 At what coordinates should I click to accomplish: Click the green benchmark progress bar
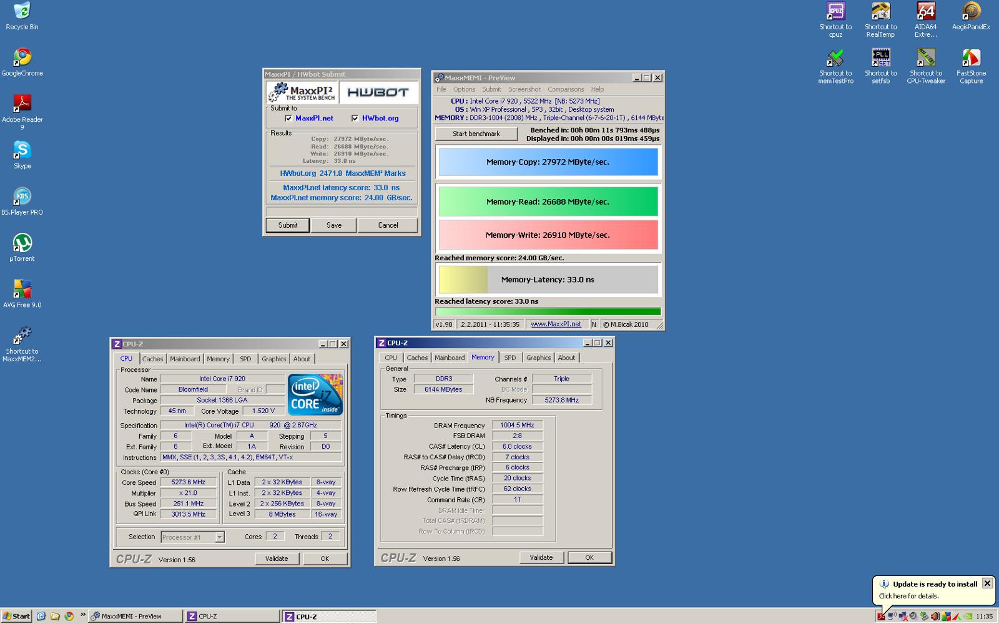(x=548, y=312)
